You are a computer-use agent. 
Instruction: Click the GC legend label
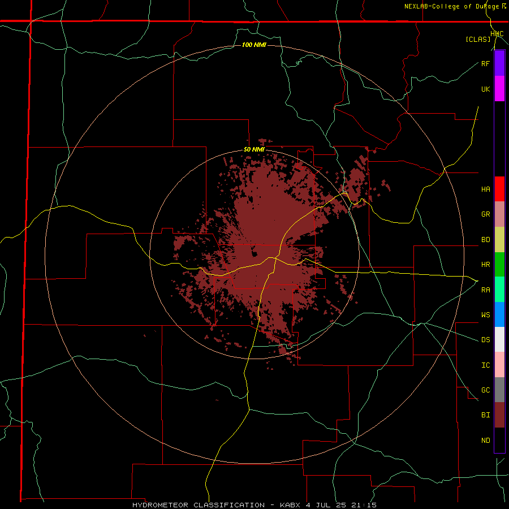485,390
